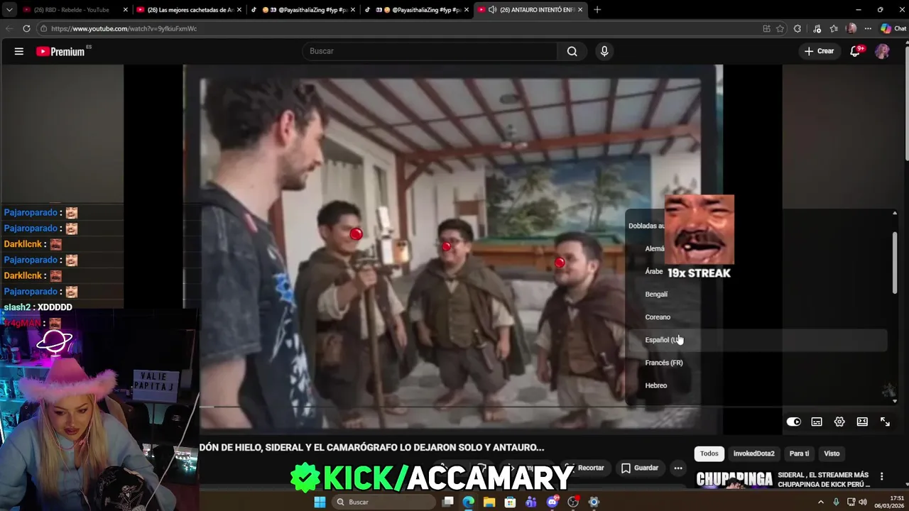Enter fullscreen mode in the player
Screen dimensions: 909x511
click(885, 422)
